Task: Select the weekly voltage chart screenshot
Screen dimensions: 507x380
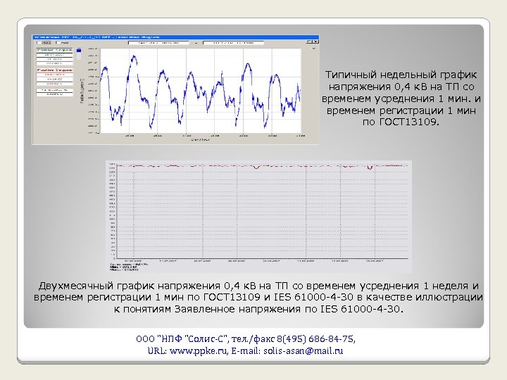Action: [x=175, y=89]
